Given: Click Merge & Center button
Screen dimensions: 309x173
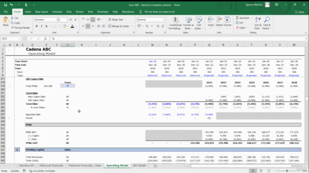Looking at the screenshot, I should coord(119,26).
